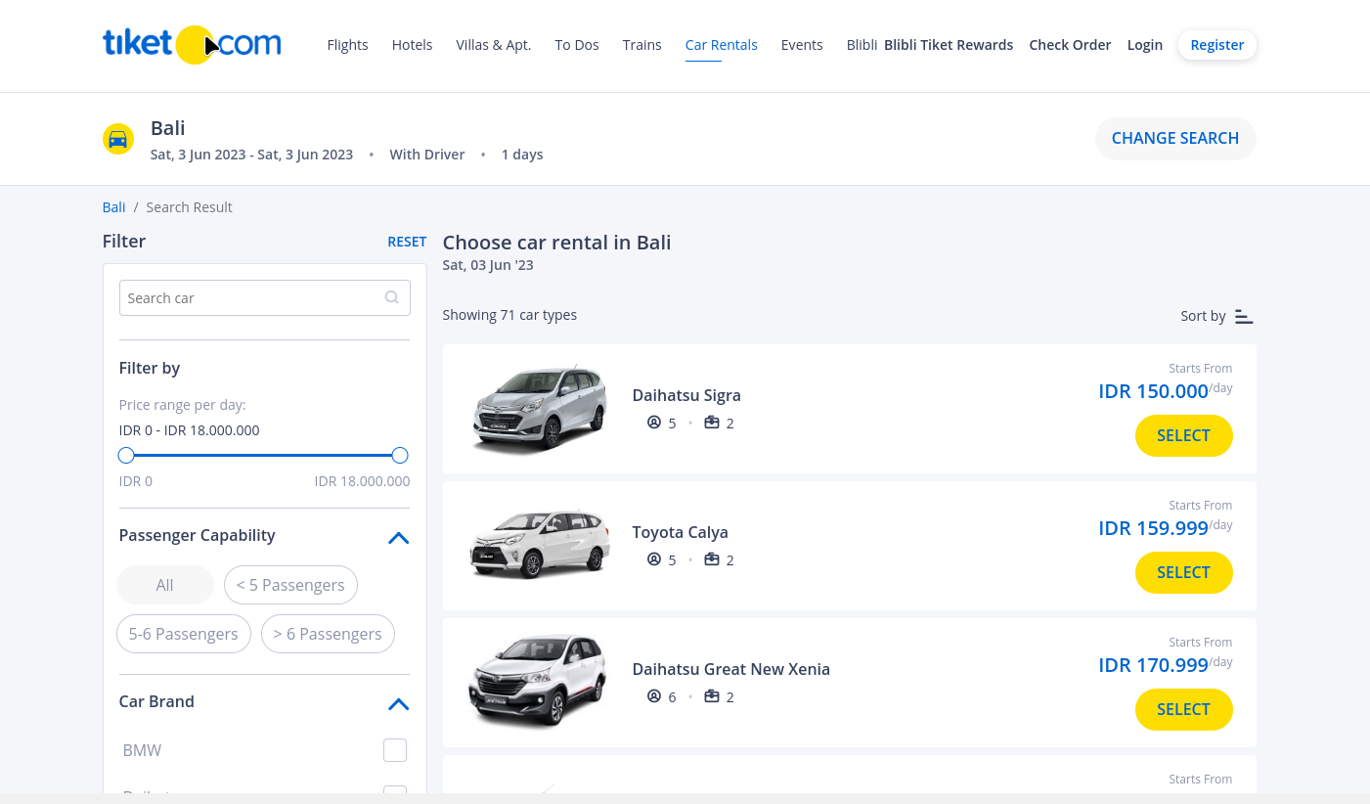Collapse the Passenger Capability section

pyautogui.click(x=398, y=537)
